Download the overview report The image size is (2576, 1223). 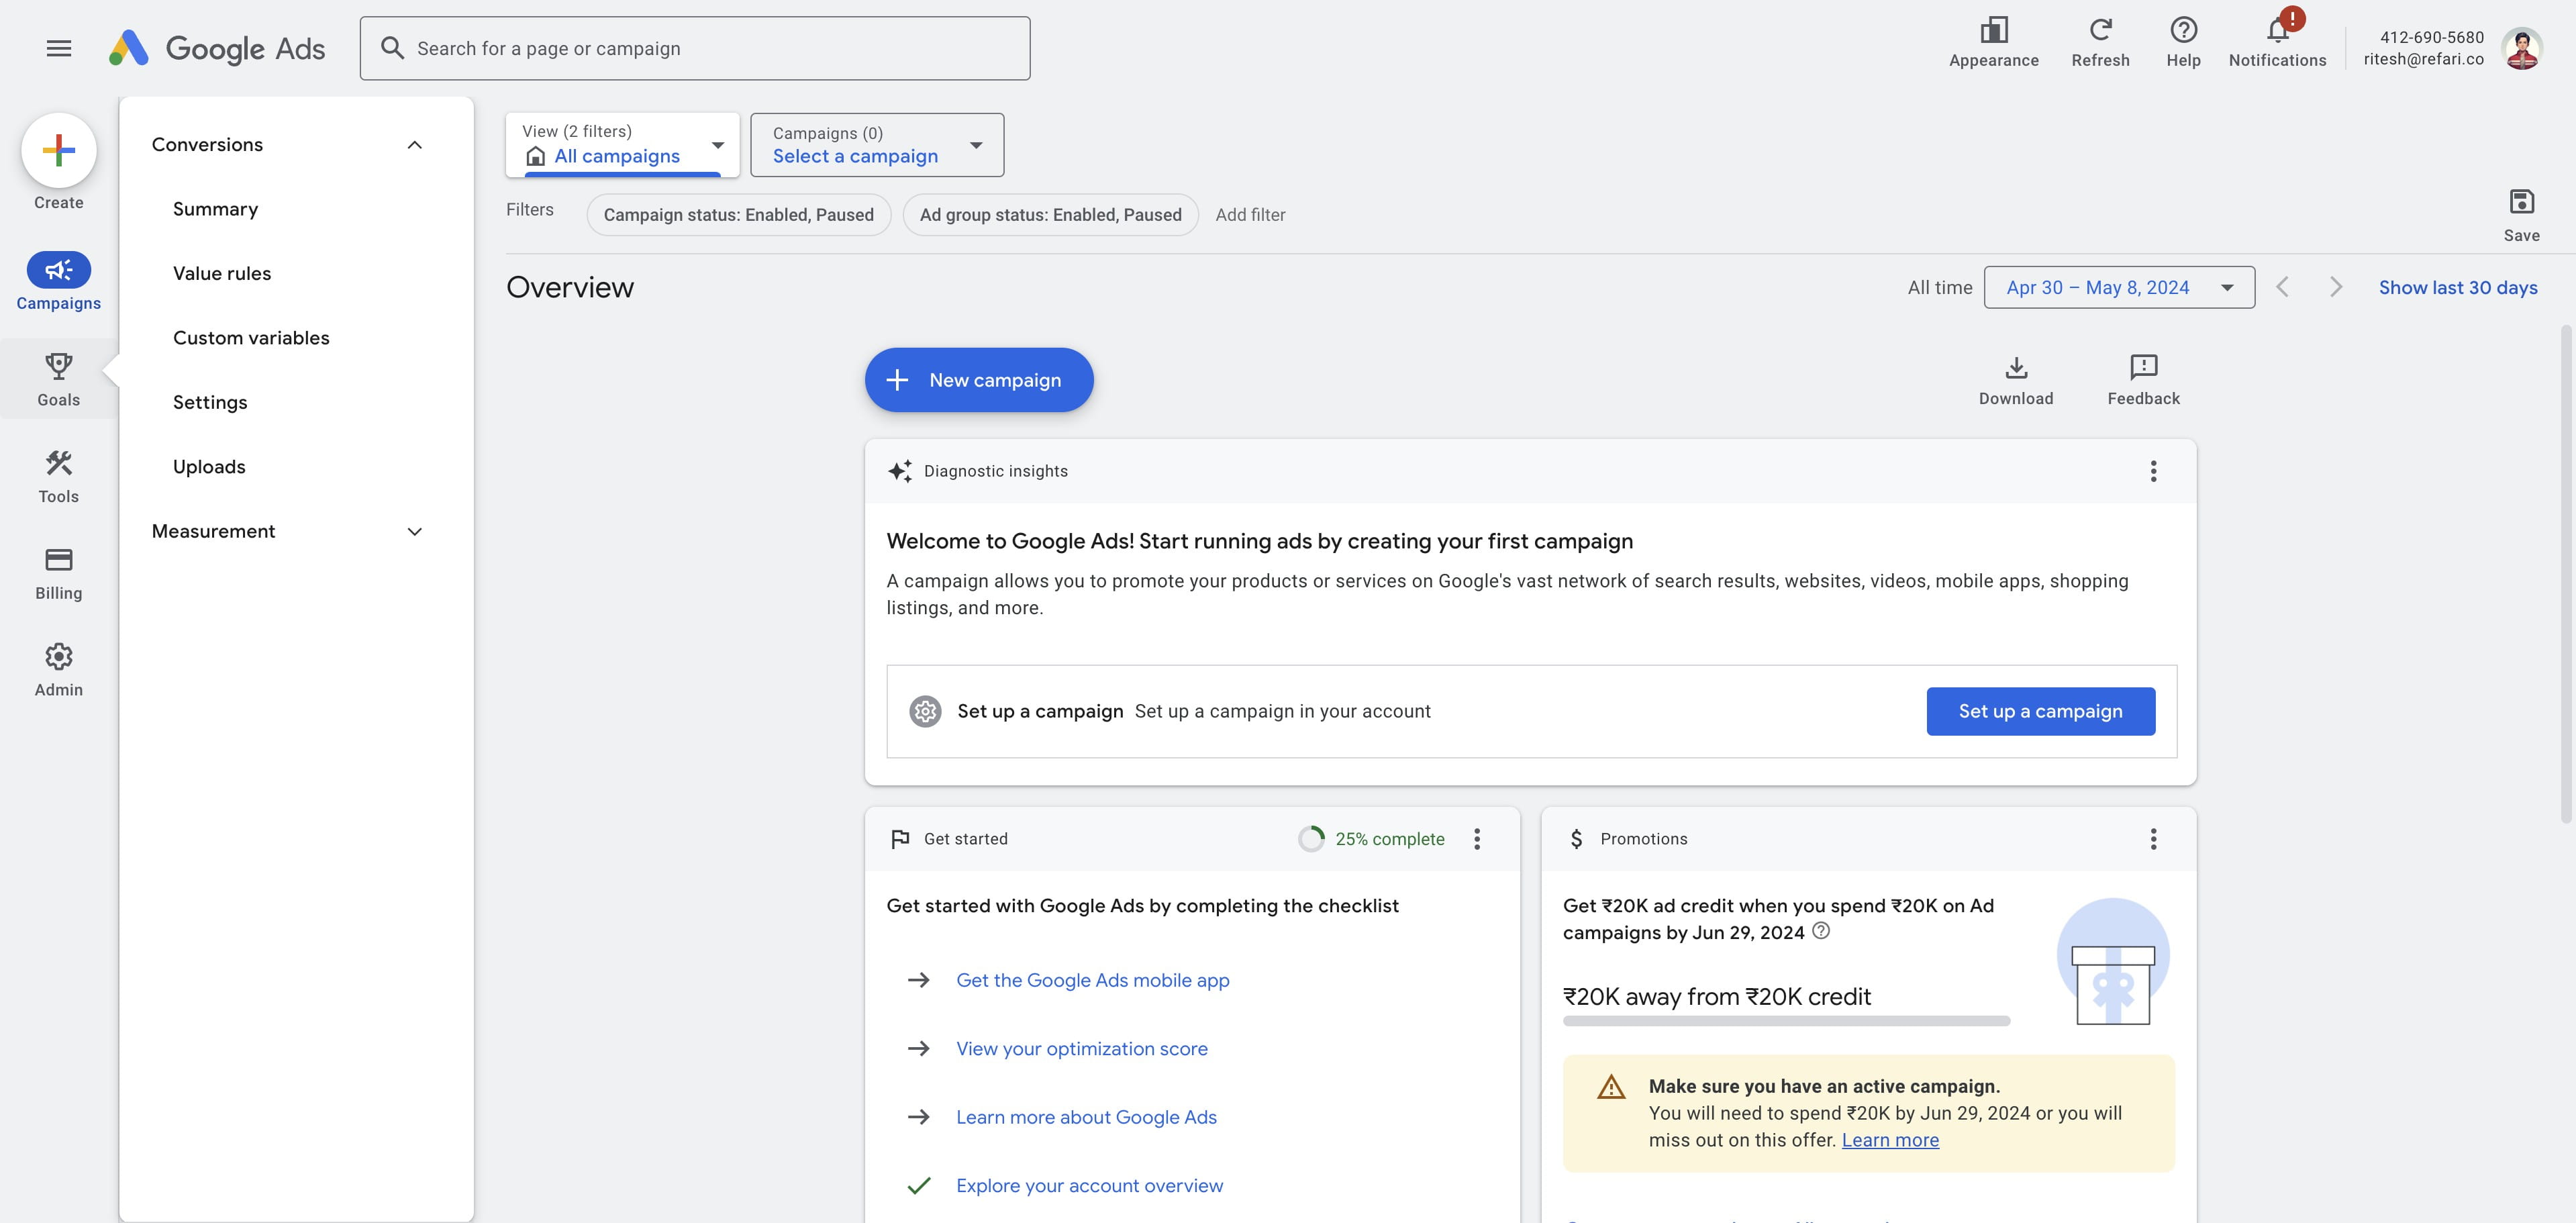(2015, 380)
